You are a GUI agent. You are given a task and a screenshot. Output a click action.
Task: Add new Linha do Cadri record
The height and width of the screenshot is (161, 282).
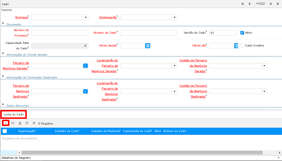tap(6, 123)
